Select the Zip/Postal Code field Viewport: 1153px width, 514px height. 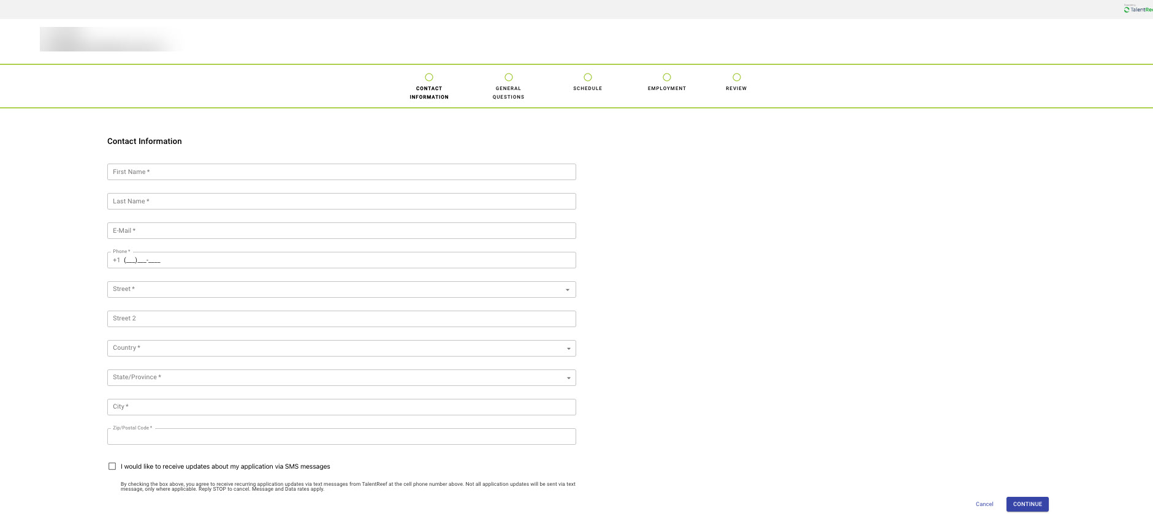click(x=341, y=437)
